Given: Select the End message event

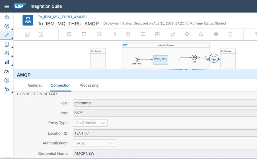Looking at the screenshot, I should (194, 57).
